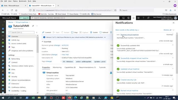
Task: Open Windows Start menu
Action: 3,98
